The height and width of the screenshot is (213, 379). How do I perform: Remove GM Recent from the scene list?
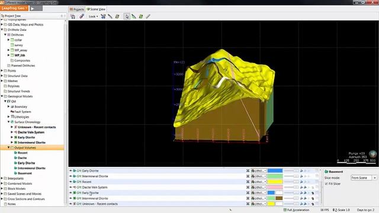click(248, 182)
